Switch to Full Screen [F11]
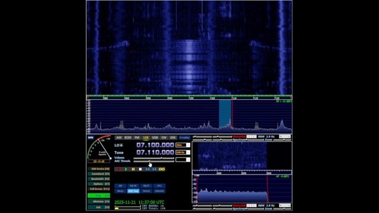The width and height of the screenshot is (379, 213). 99,189
